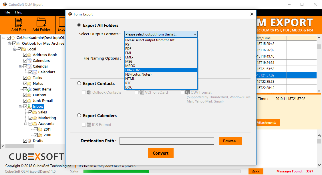This screenshot has width=322, height=175.
Task: Click the VCF or vCard icon
Action: (x=142, y=92)
